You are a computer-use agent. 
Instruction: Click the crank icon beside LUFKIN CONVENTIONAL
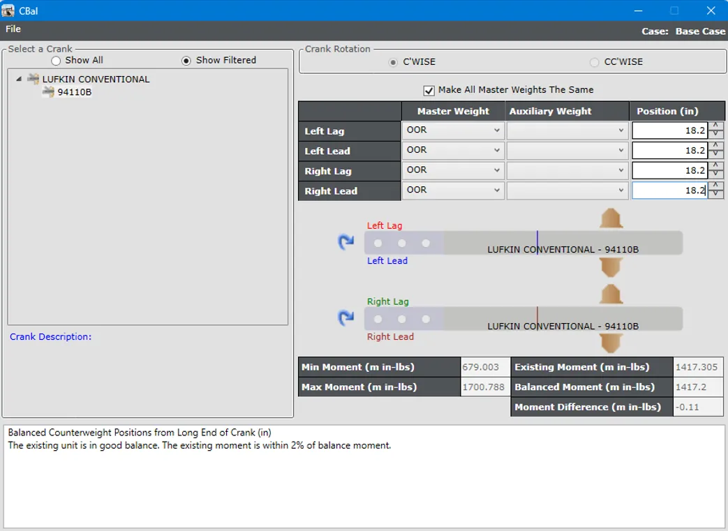pyautogui.click(x=32, y=79)
